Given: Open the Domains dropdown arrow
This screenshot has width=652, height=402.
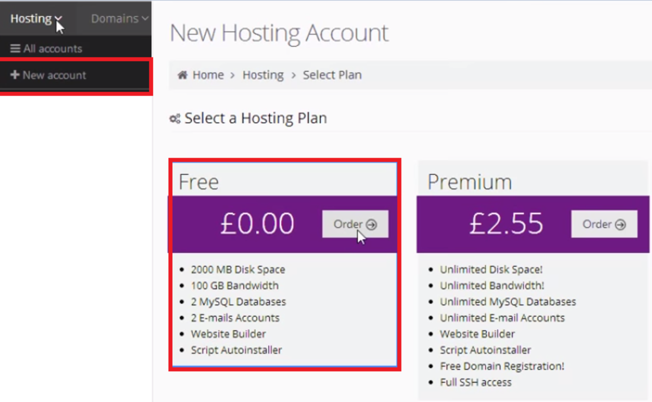Looking at the screenshot, I should (144, 18).
